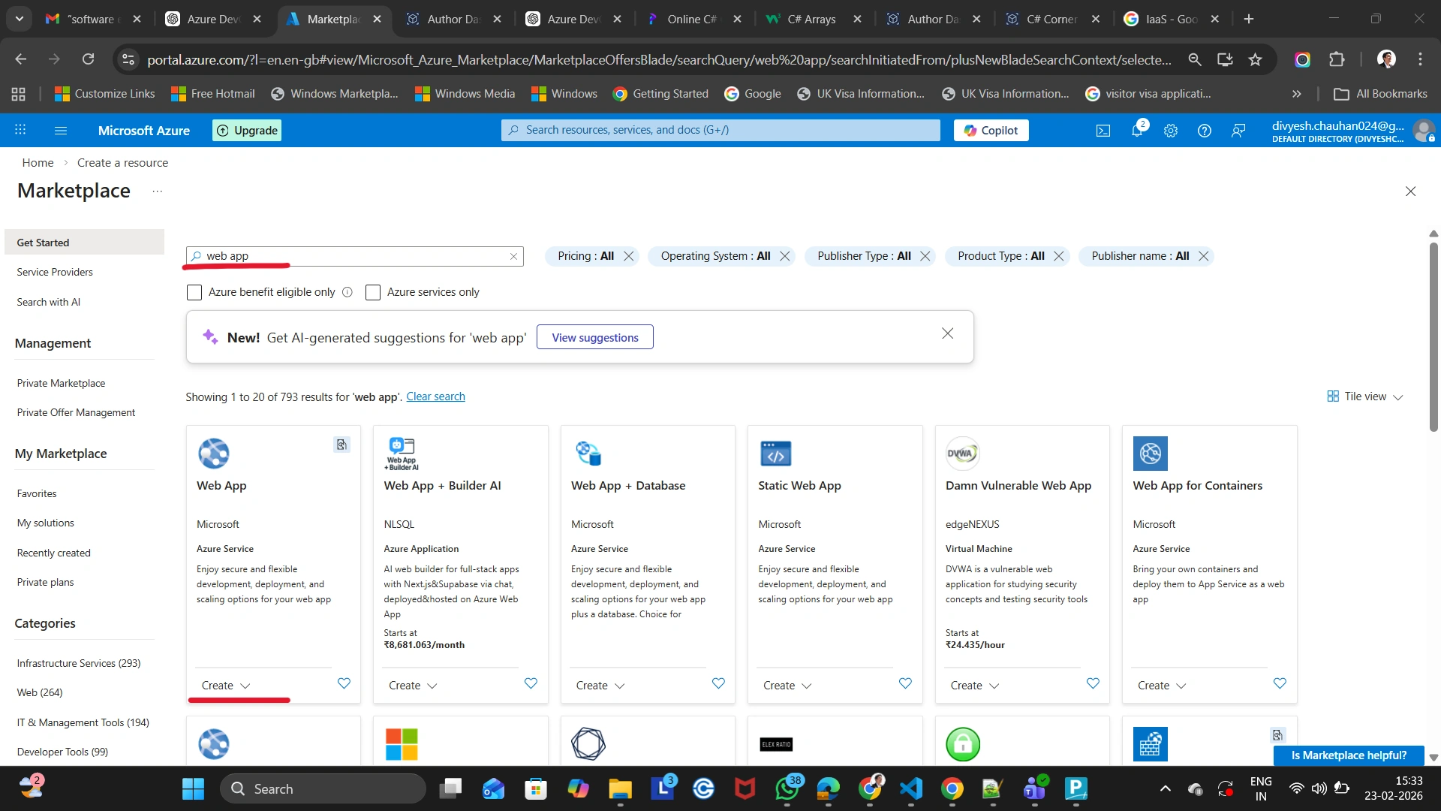The width and height of the screenshot is (1441, 811).
Task: Remove the Publisher name filter
Action: (1204, 257)
